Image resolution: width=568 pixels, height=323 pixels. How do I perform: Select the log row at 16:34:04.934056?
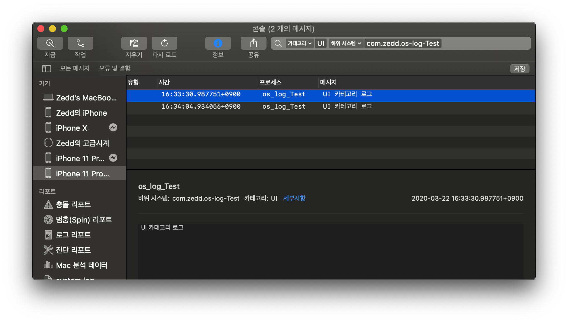point(201,107)
